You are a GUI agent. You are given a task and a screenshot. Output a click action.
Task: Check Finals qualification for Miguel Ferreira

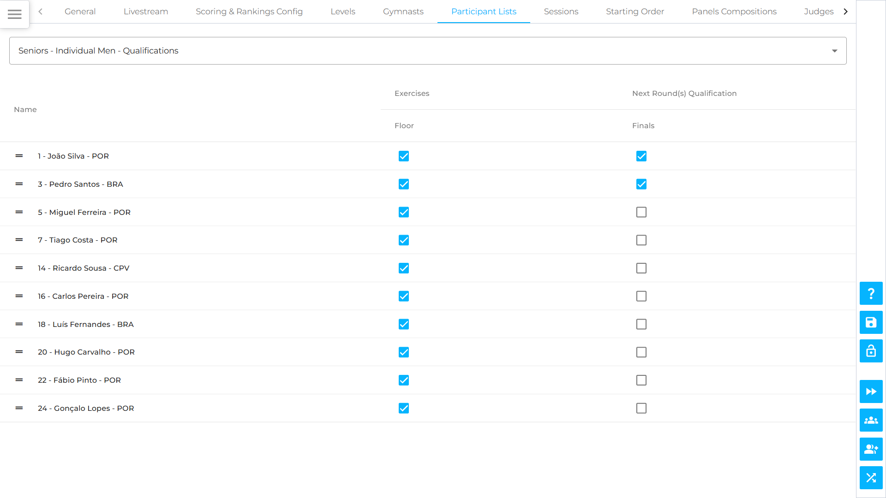tap(641, 212)
